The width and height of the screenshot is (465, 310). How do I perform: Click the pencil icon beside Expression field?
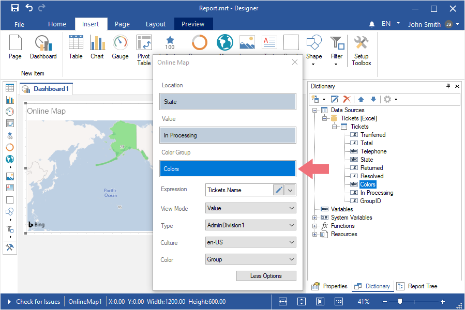tap(279, 190)
